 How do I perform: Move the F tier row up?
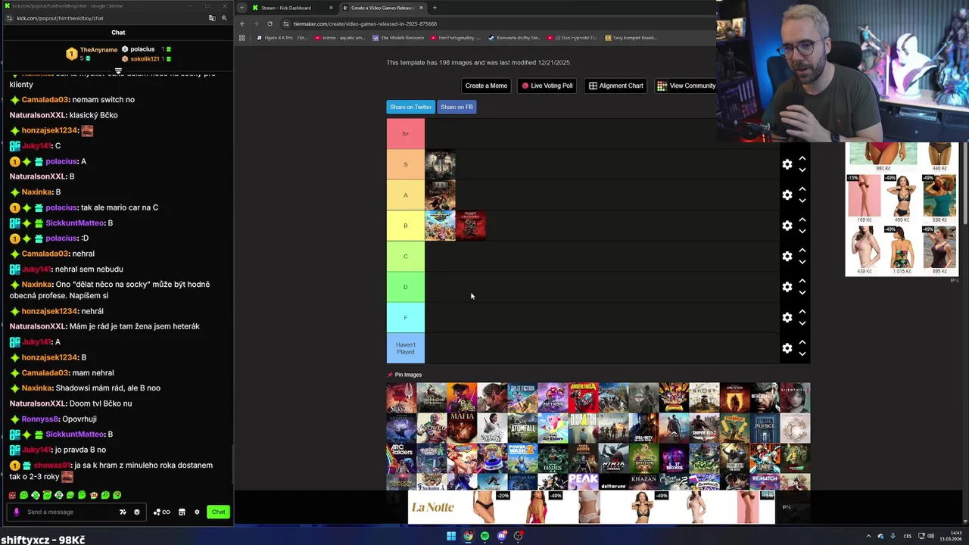point(802,312)
